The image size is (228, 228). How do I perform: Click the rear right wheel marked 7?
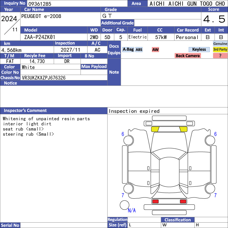point(210,189)
